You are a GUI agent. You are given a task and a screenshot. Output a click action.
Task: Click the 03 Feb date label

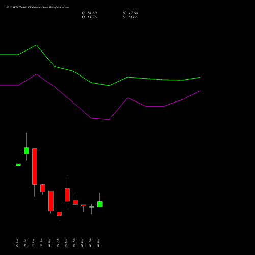click(66, 243)
